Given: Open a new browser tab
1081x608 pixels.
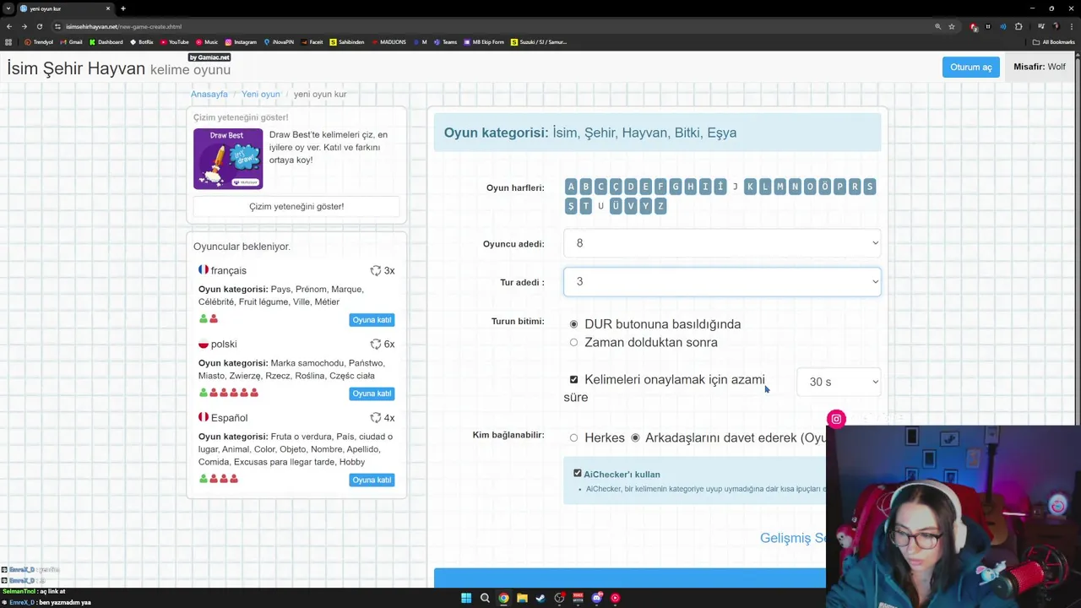Looking at the screenshot, I should click(123, 8).
